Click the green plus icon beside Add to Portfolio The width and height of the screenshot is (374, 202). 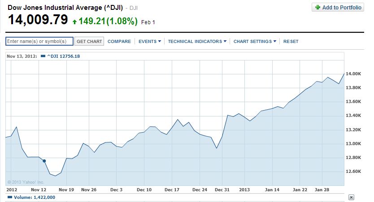click(317, 8)
